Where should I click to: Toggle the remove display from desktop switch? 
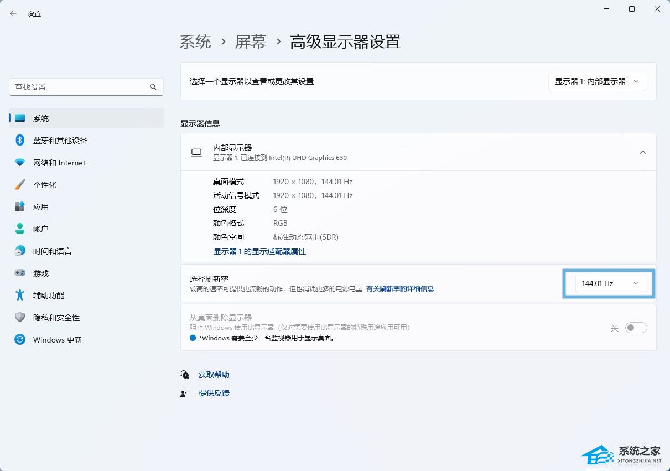[636, 328]
